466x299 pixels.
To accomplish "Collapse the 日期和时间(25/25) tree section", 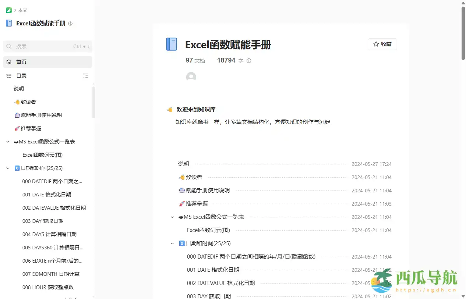I will pos(7,168).
